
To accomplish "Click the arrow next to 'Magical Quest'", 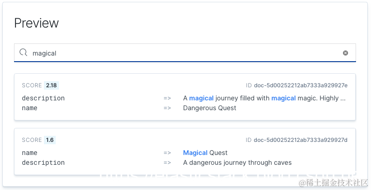I will tap(167, 153).
